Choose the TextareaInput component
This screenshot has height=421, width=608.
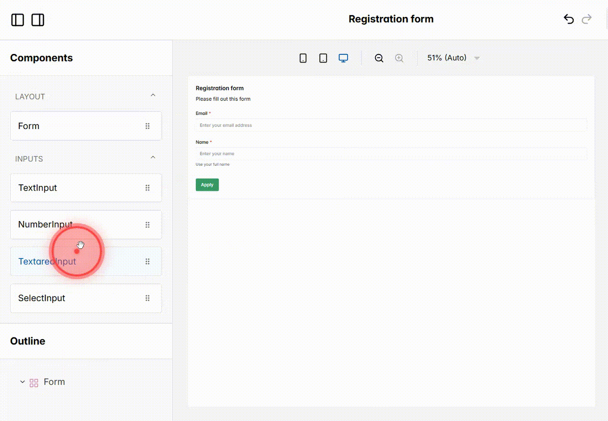tap(47, 262)
